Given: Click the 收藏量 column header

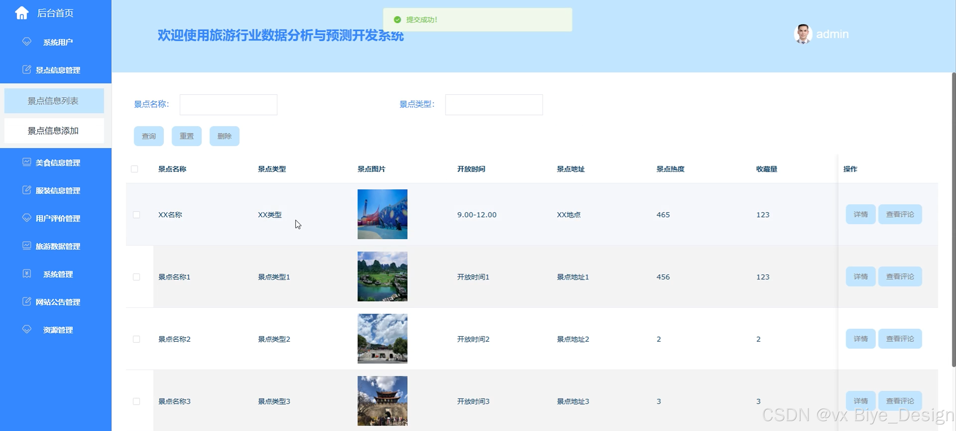Looking at the screenshot, I should point(766,169).
